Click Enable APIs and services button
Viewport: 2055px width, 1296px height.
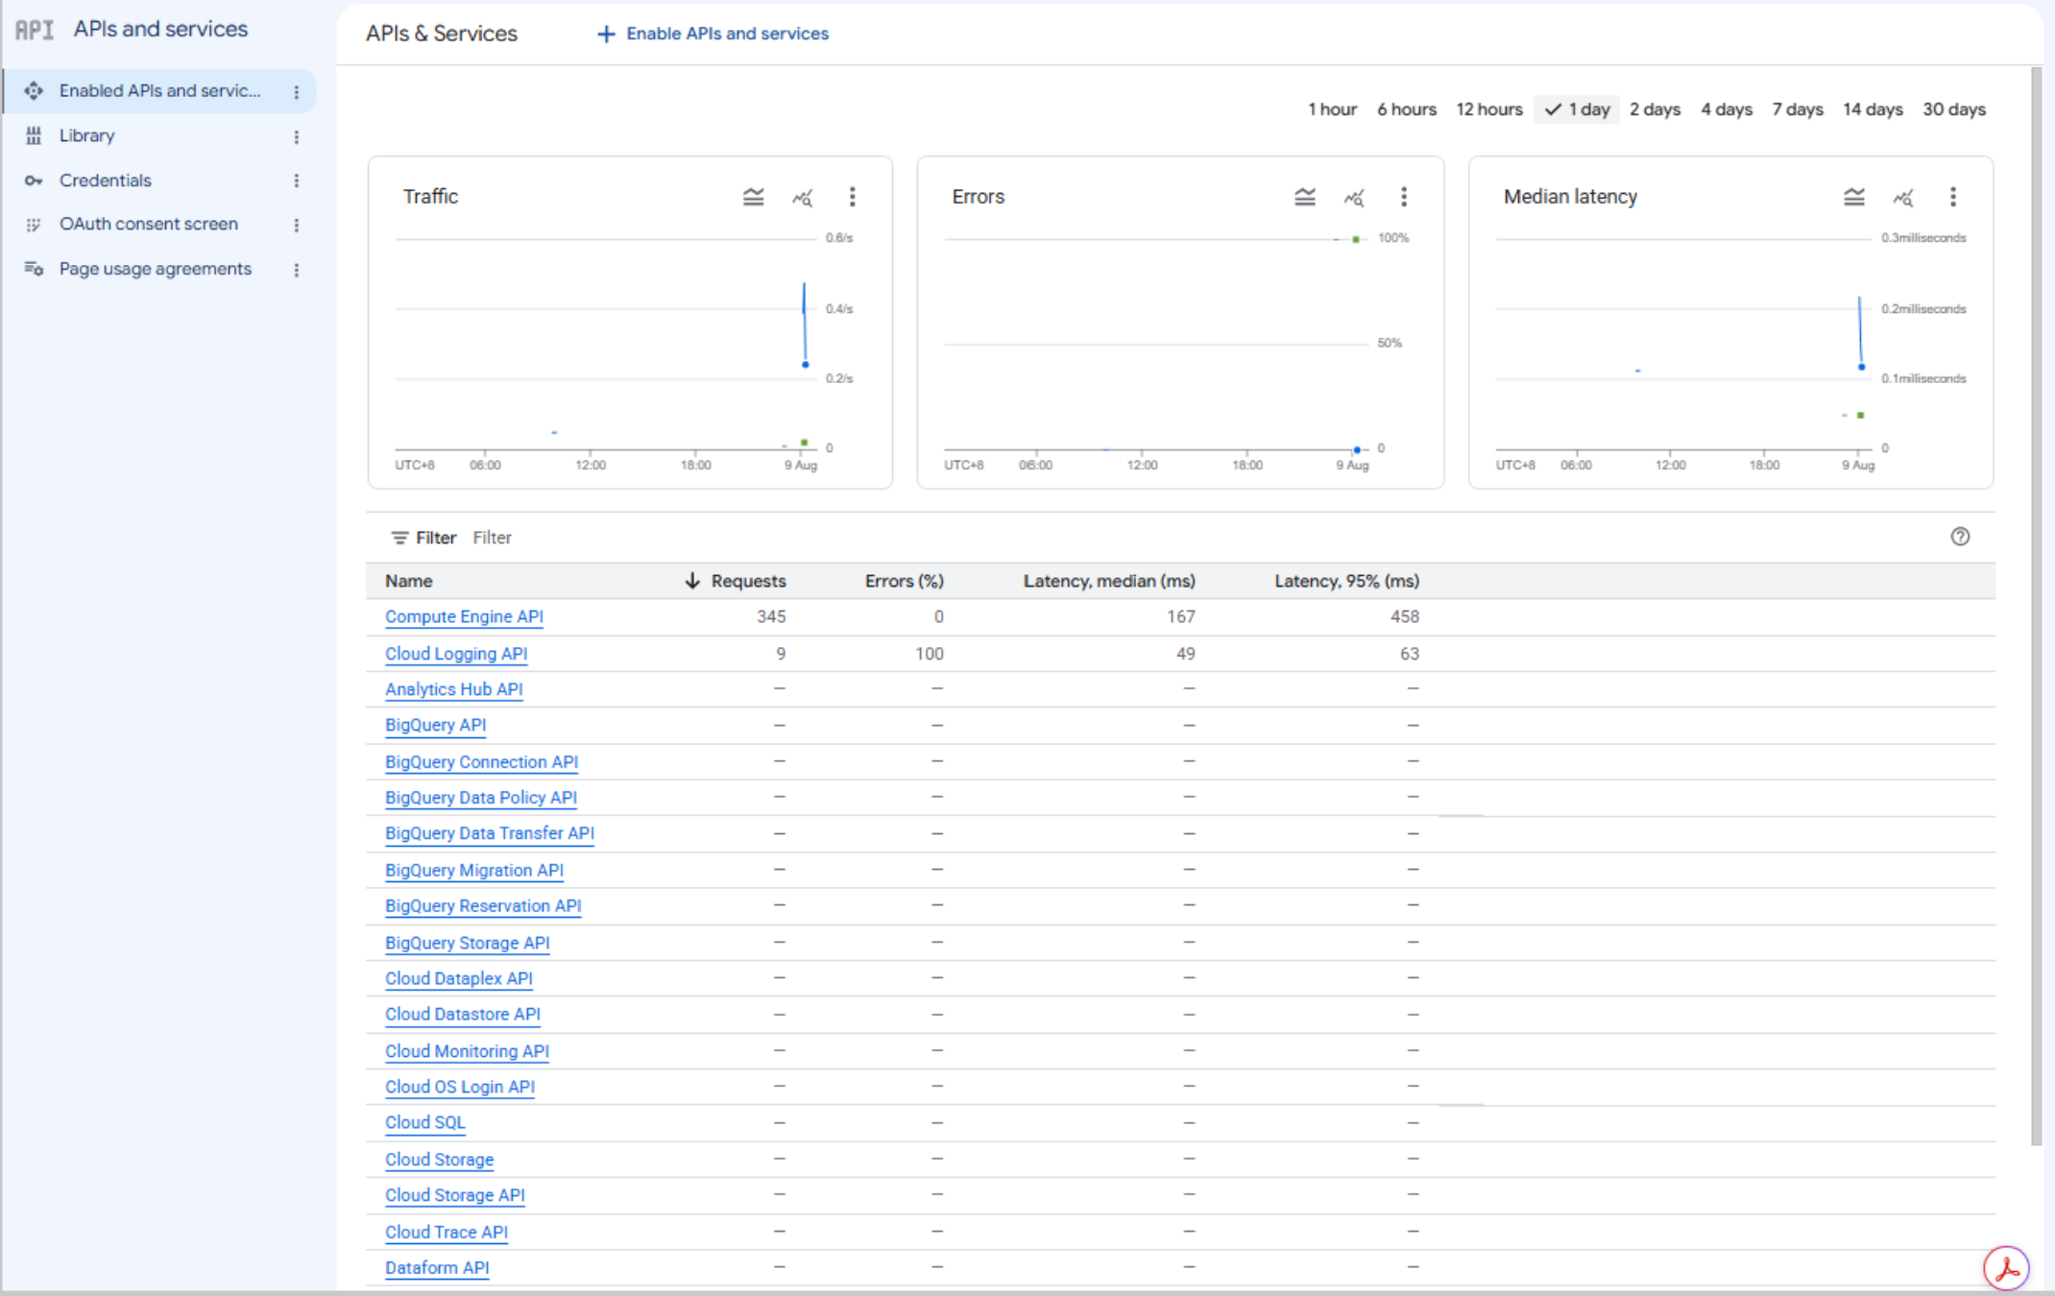pyautogui.click(x=713, y=35)
